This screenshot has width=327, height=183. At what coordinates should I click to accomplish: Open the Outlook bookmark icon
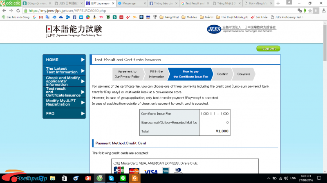tap(68, 17)
